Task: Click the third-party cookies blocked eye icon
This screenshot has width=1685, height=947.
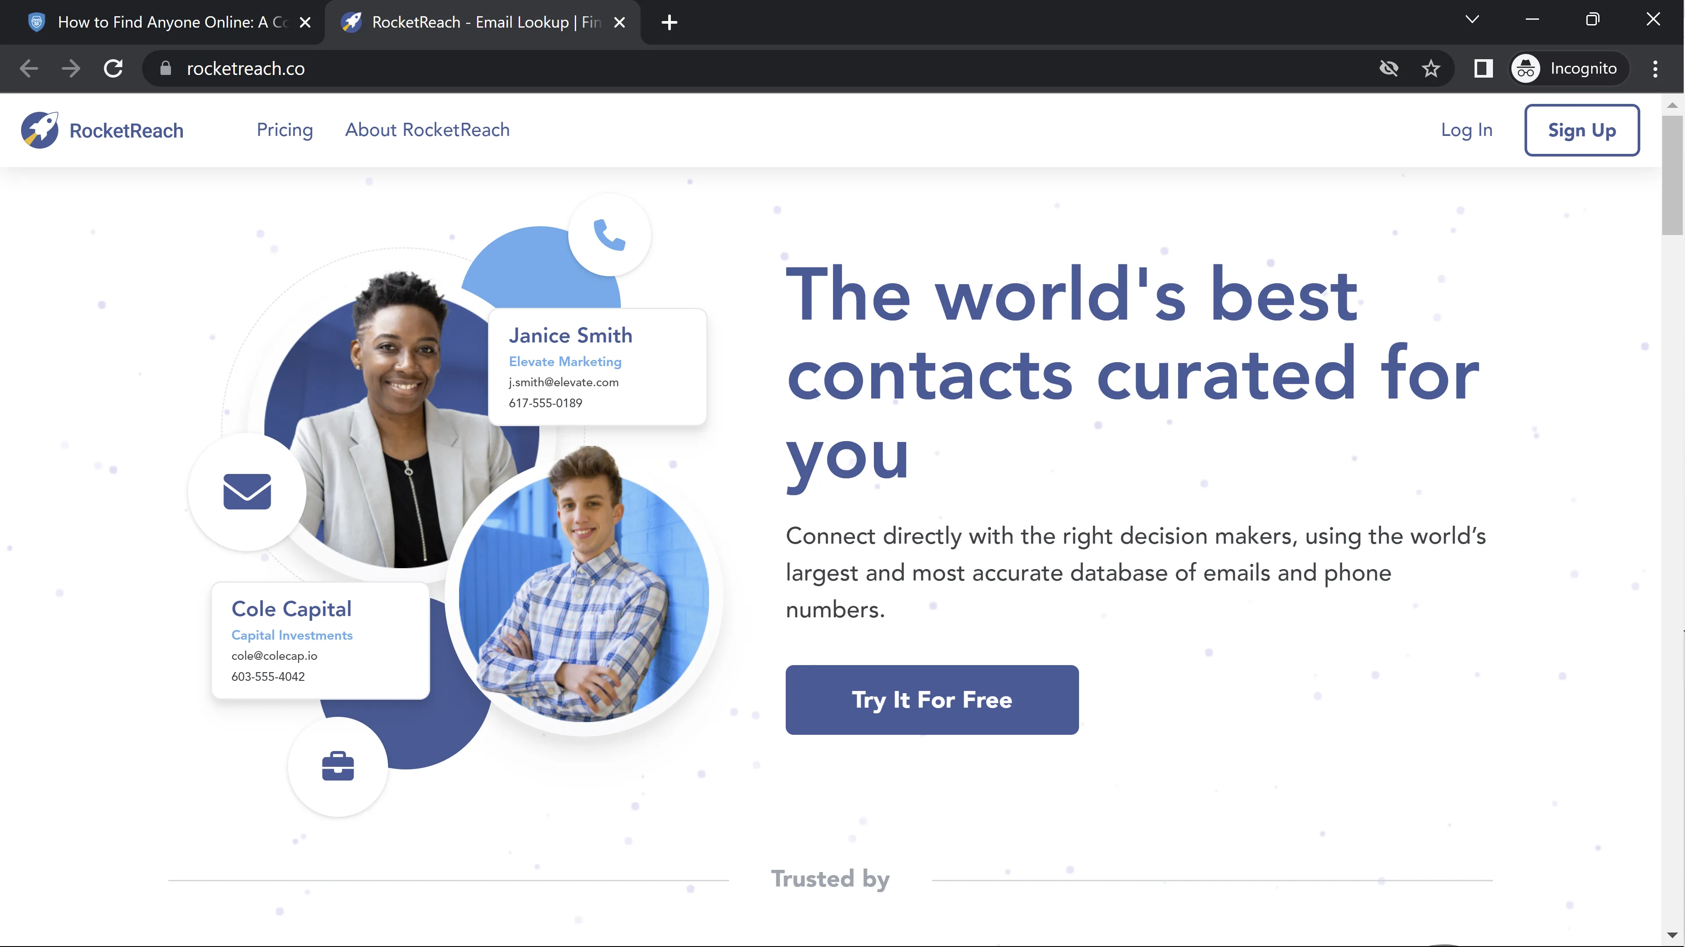Action: [1389, 69]
